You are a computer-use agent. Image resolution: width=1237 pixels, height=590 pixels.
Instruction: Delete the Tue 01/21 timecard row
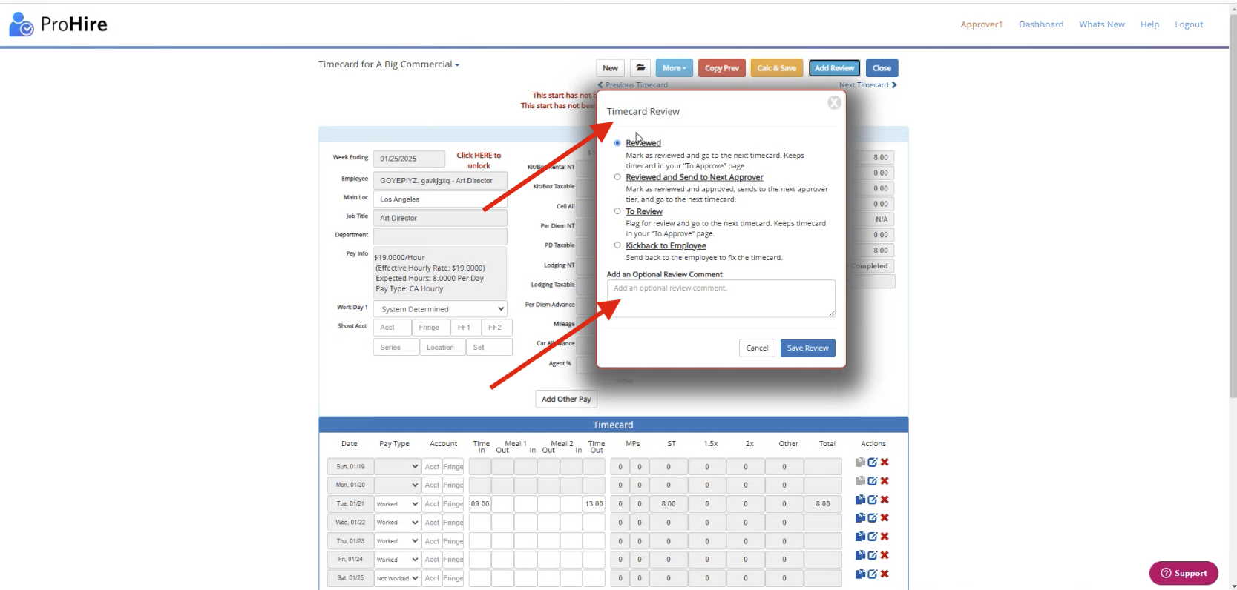tap(885, 500)
